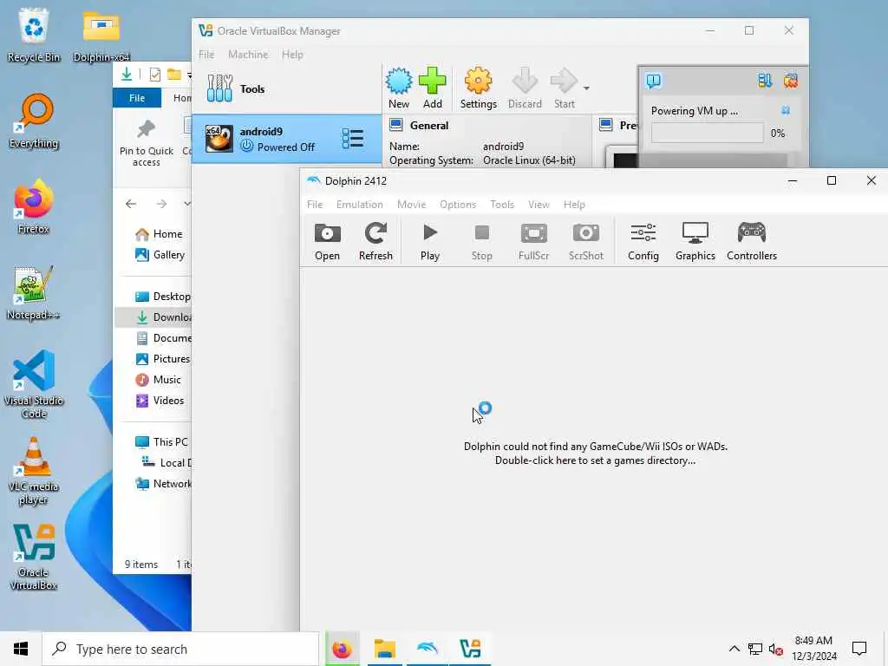This screenshot has width=888, height=666.
Task: Click the muted volume tray icon
Action: pos(776,649)
